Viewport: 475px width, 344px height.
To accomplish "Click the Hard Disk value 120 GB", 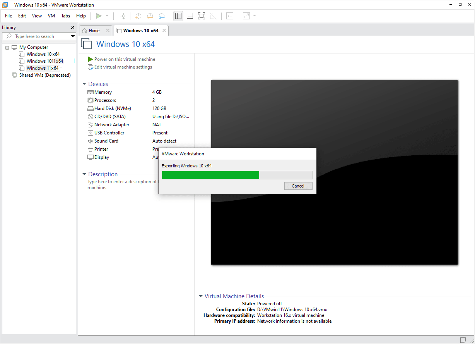I will [x=159, y=108].
